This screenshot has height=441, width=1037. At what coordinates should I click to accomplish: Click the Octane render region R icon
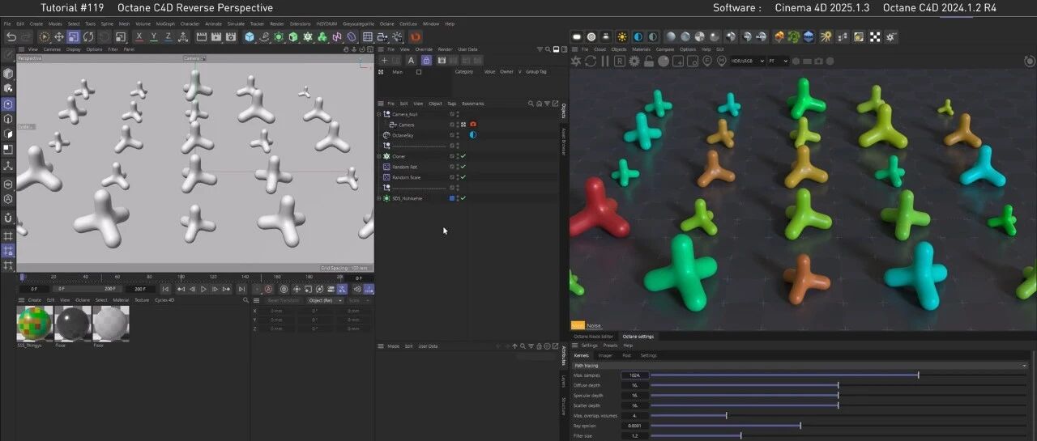click(x=620, y=61)
